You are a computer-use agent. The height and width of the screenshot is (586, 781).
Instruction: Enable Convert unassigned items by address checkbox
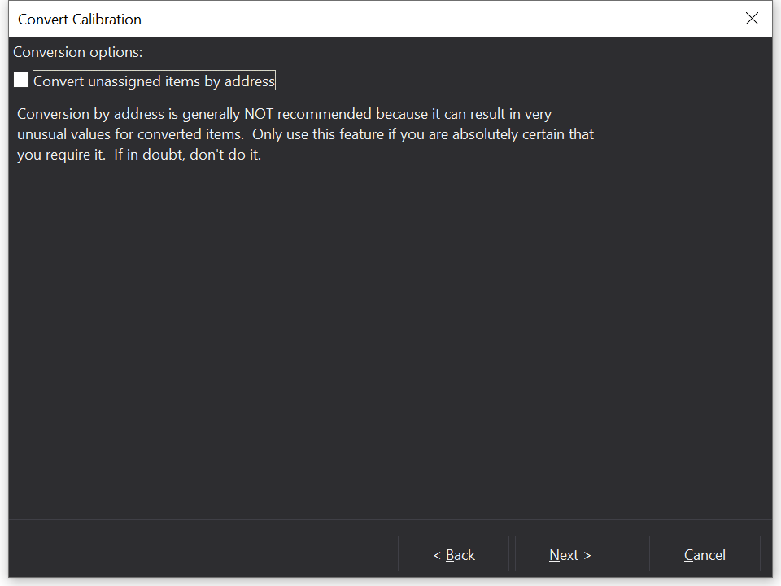21,81
